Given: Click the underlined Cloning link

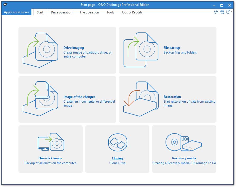Looking at the screenshot, I should (x=117, y=158).
